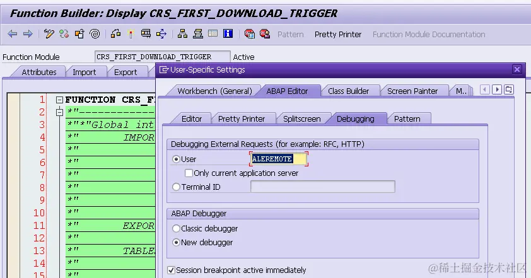Click the Active status text
The image size is (531, 278).
pos(243,57)
